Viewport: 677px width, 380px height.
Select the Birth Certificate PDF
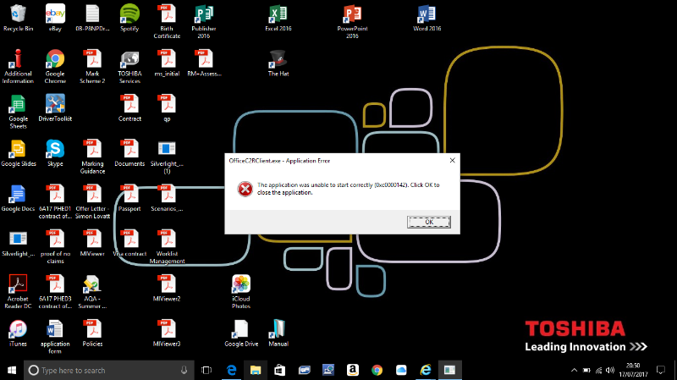[x=167, y=20]
